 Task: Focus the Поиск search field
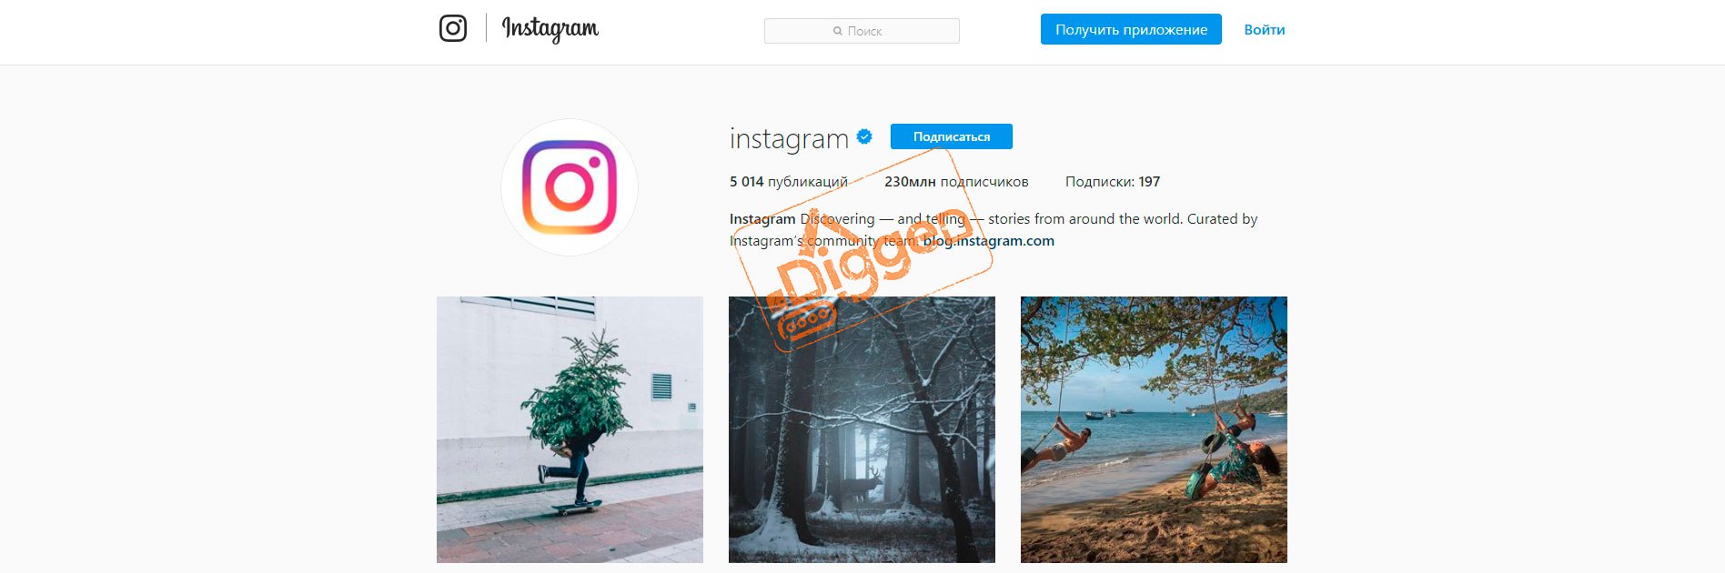[862, 31]
